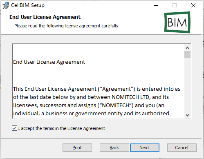Click the license text scrollbar thumb
The height and width of the screenshot is (159, 204).
(x=187, y=55)
